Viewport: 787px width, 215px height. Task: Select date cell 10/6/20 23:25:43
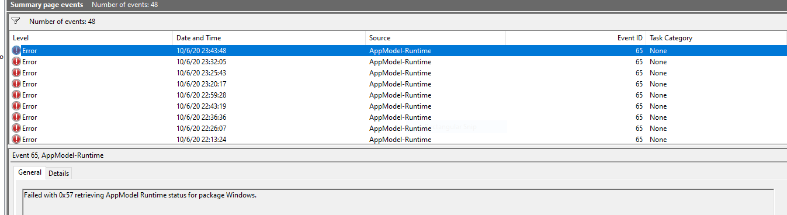(x=201, y=73)
